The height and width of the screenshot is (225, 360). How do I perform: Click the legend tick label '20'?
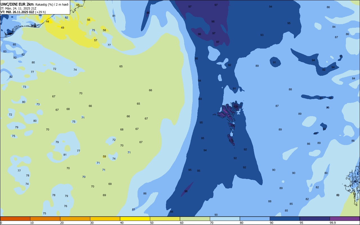click(62, 223)
